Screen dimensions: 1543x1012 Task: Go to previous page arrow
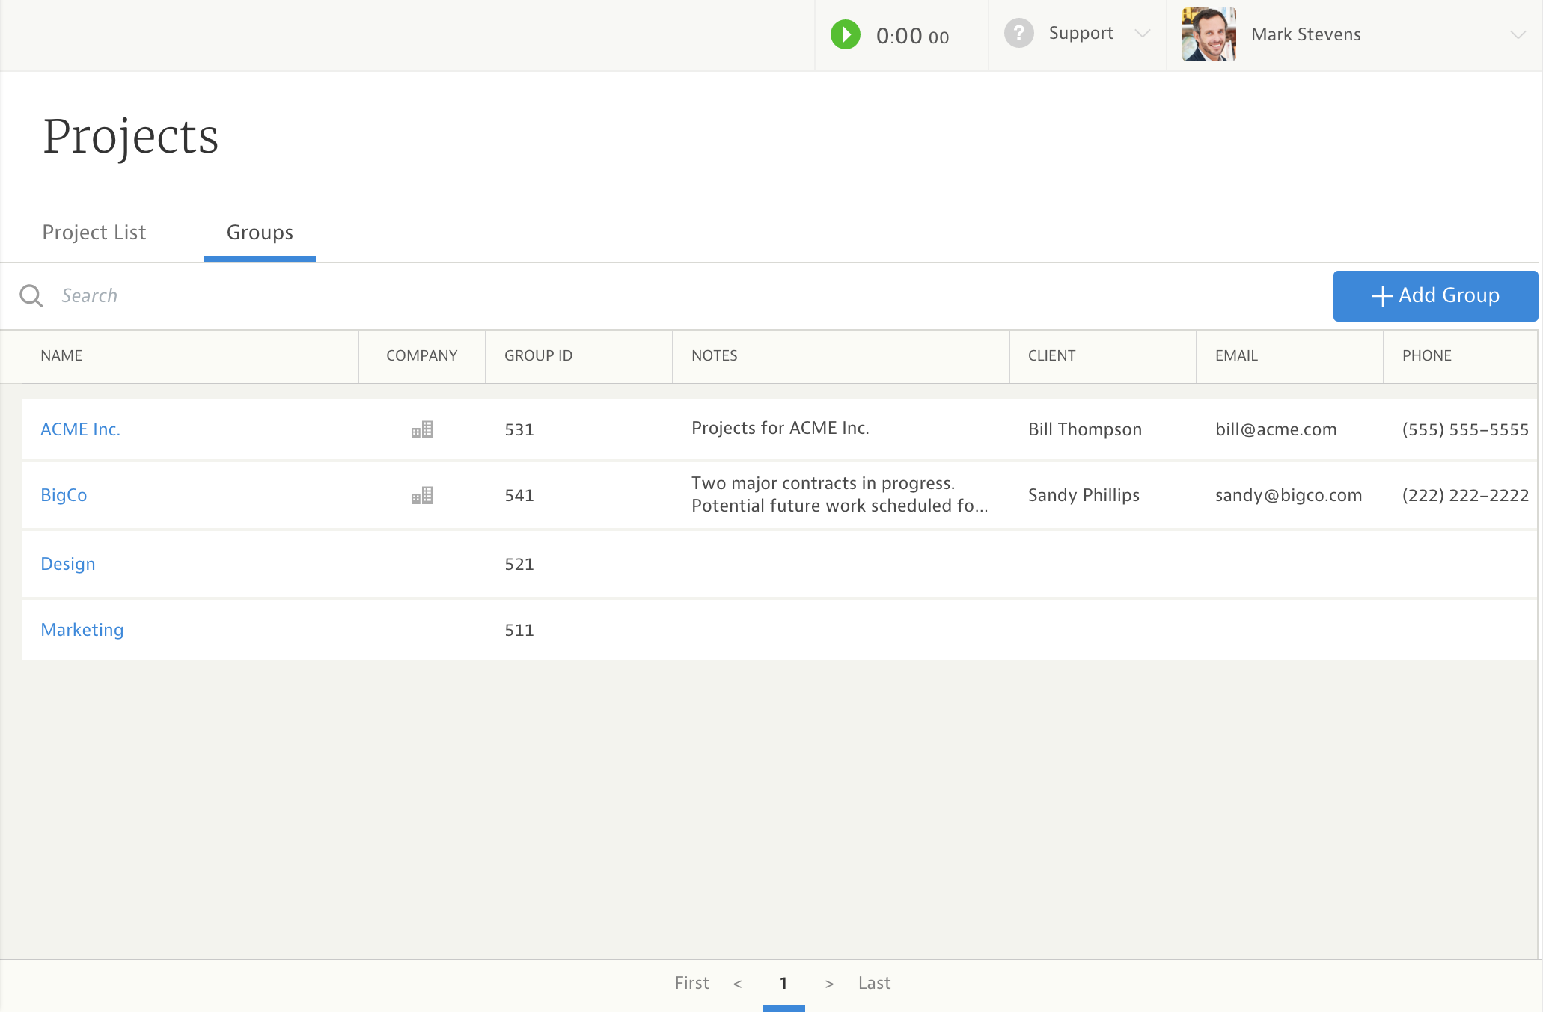coord(738,984)
